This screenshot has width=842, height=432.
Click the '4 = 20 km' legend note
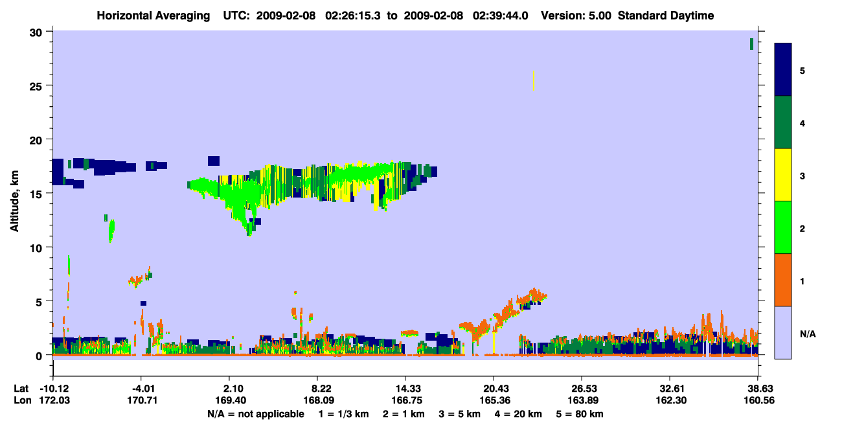tap(518, 414)
